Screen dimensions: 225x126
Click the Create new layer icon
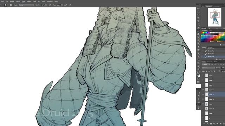tap(221, 124)
